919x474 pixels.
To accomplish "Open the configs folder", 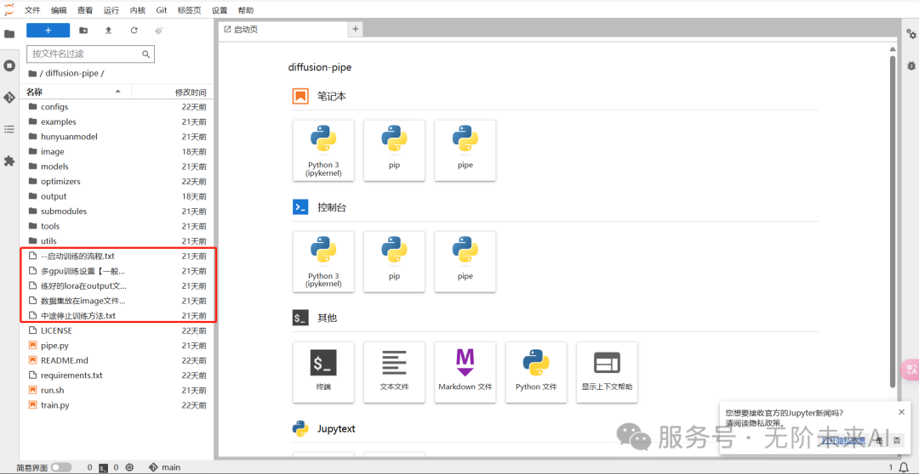I will pos(117,107).
